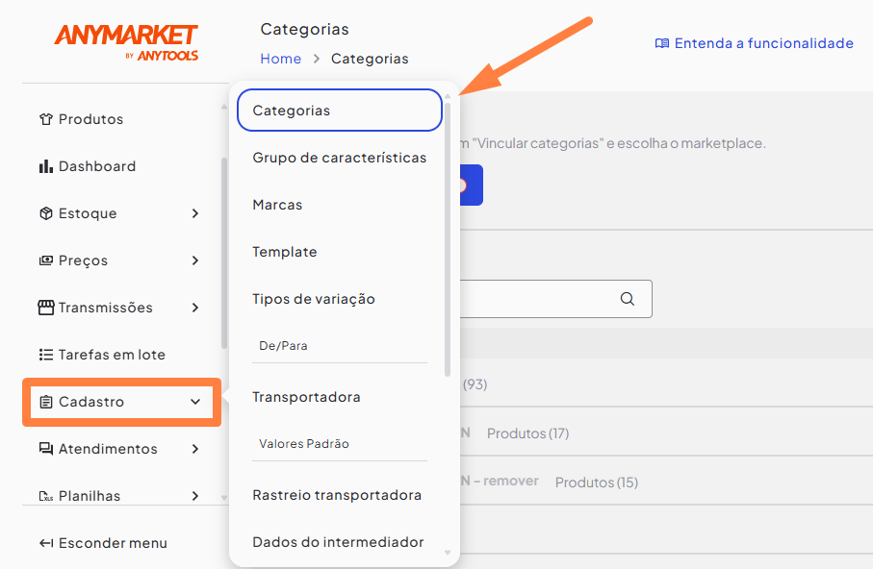Hide the sidebar with Esconder menu

[103, 543]
